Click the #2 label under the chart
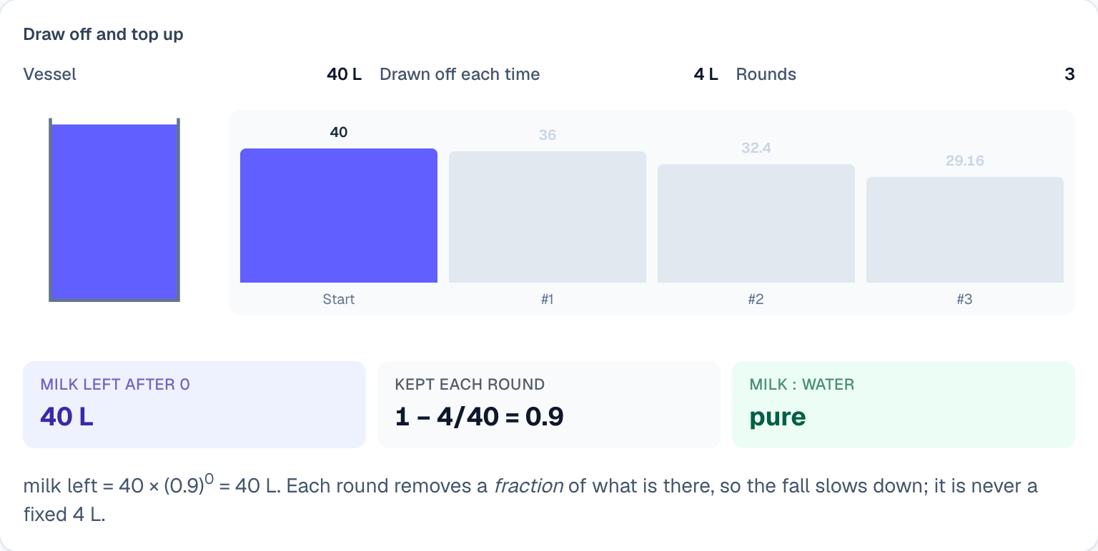The width and height of the screenshot is (1098, 551). tap(756, 299)
